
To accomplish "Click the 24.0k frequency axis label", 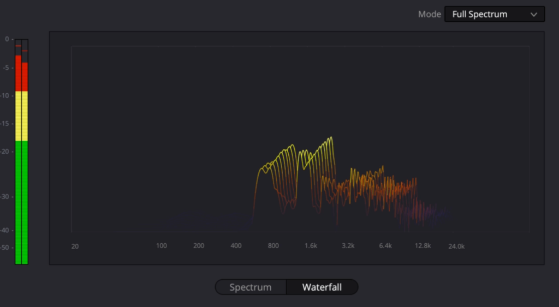I will point(456,246).
